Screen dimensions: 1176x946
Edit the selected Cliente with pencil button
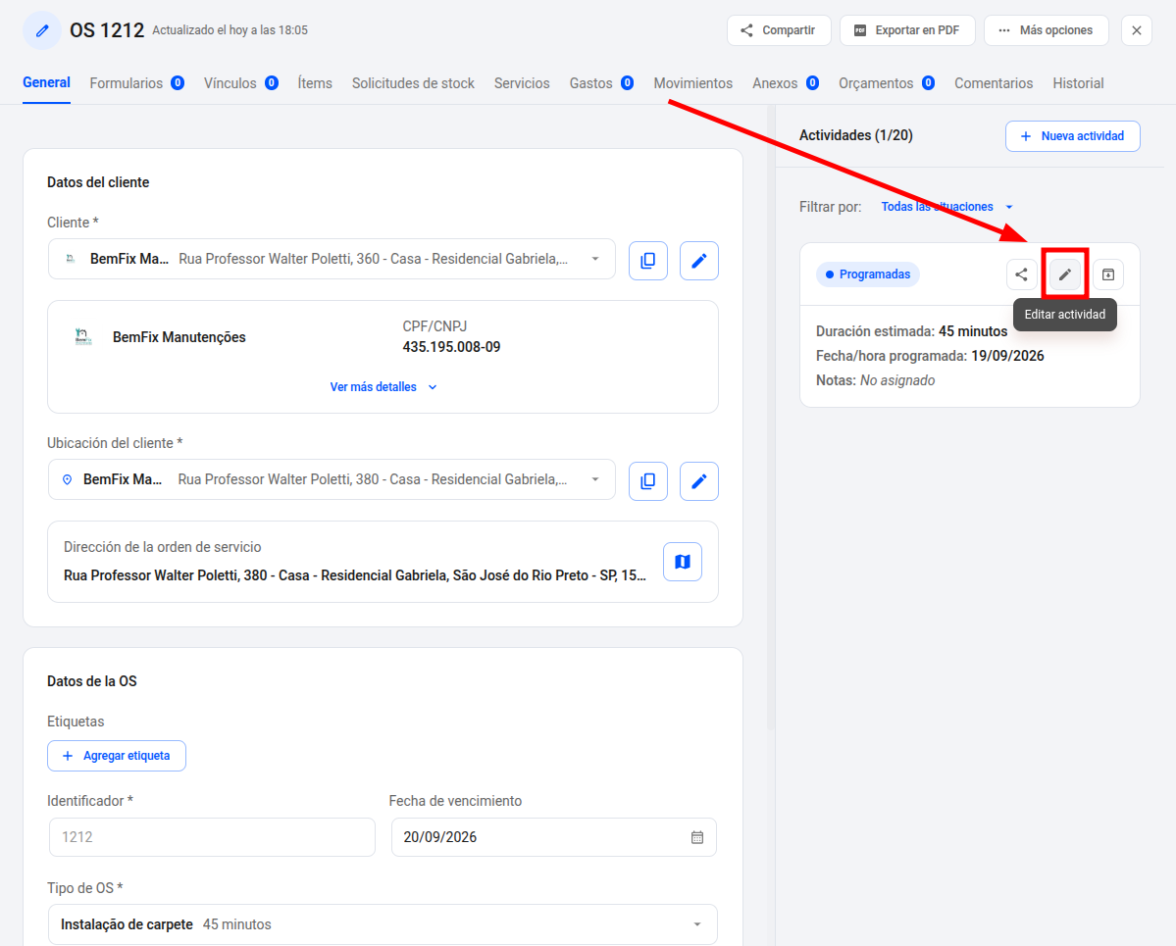pos(699,260)
